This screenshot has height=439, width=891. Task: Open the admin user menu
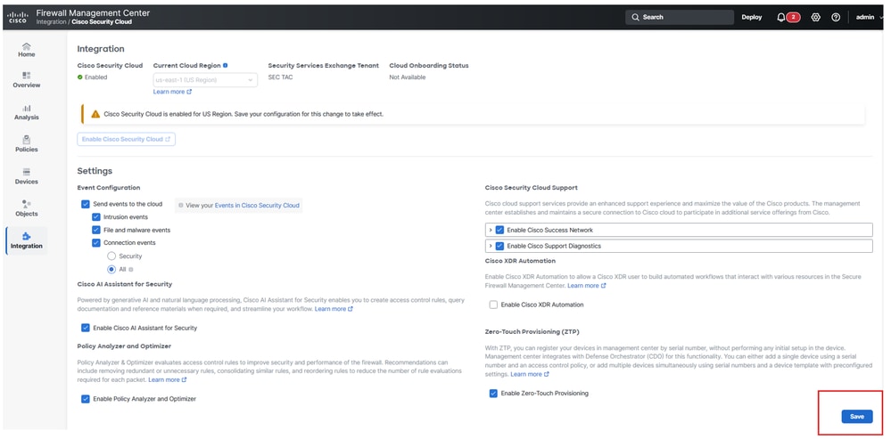click(x=868, y=17)
